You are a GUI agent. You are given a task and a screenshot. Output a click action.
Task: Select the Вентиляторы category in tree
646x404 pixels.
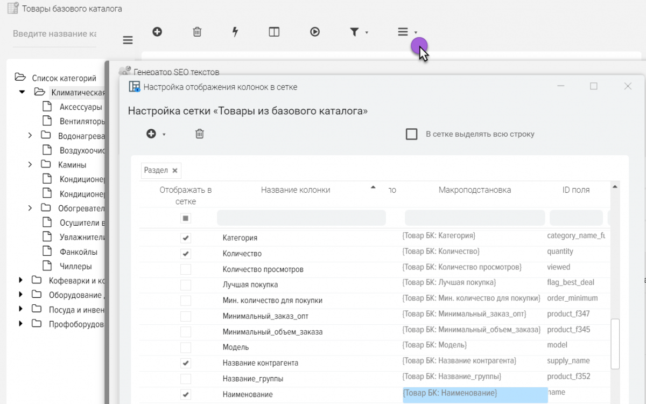[x=81, y=121]
